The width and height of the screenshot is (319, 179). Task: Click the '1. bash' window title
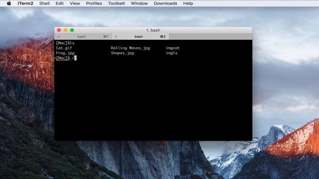pyautogui.click(x=153, y=30)
